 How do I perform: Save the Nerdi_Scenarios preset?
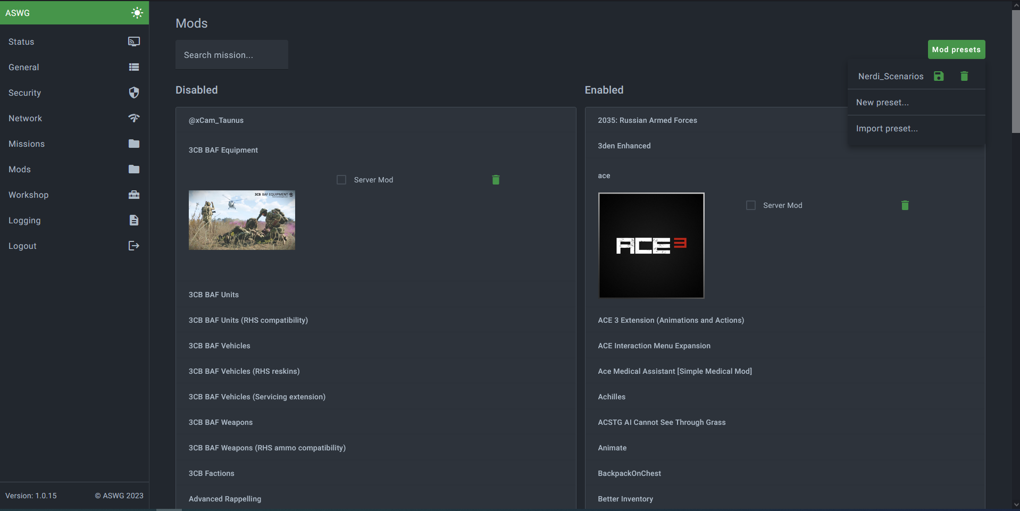click(939, 76)
